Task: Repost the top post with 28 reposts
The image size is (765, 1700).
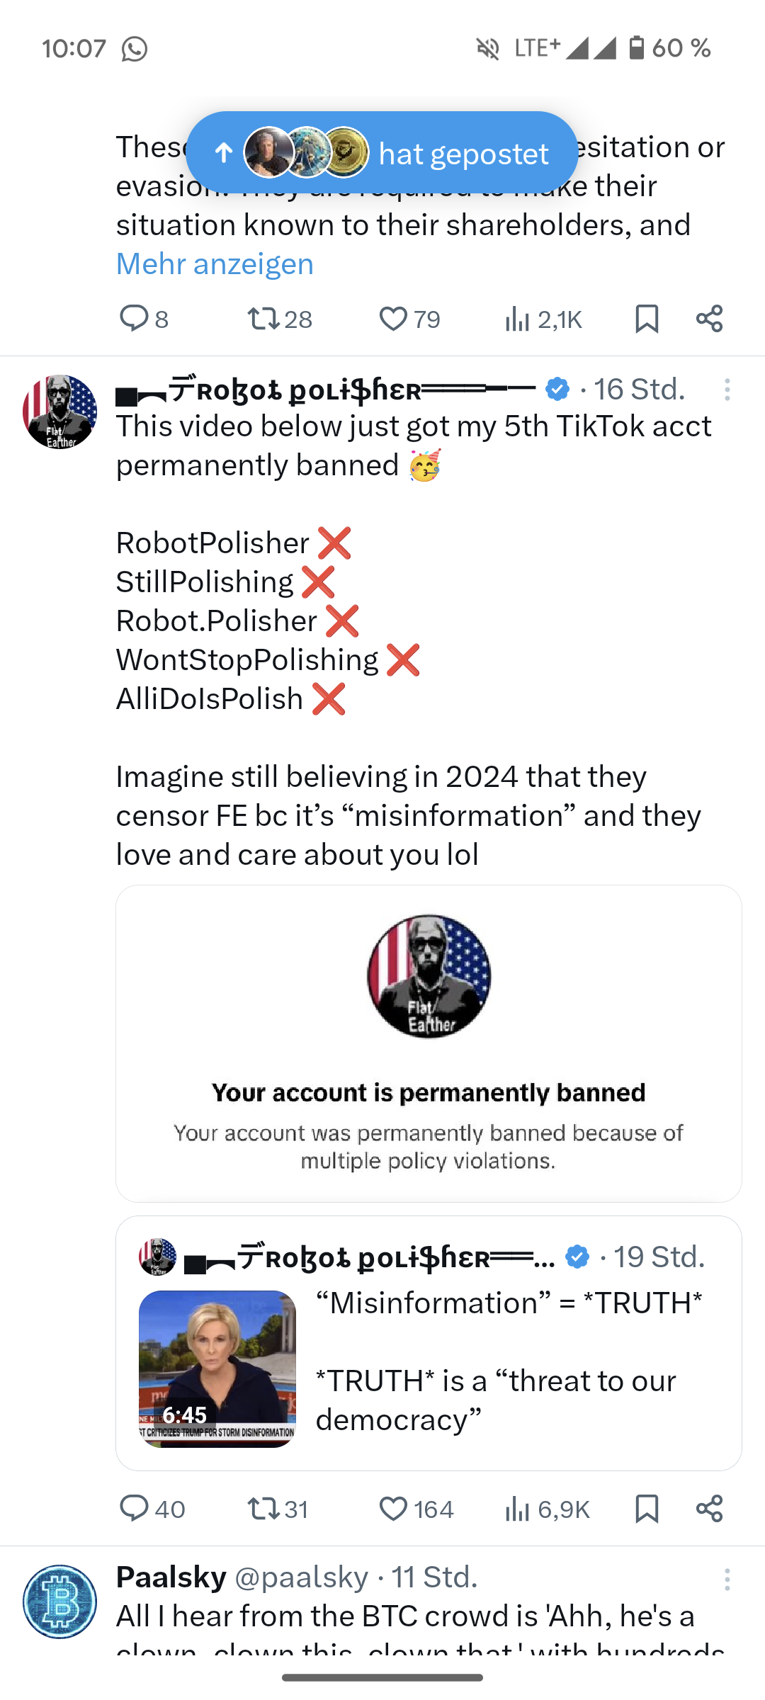Action: click(263, 319)
